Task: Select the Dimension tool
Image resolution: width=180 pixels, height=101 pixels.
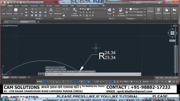Action: (58, 11)
